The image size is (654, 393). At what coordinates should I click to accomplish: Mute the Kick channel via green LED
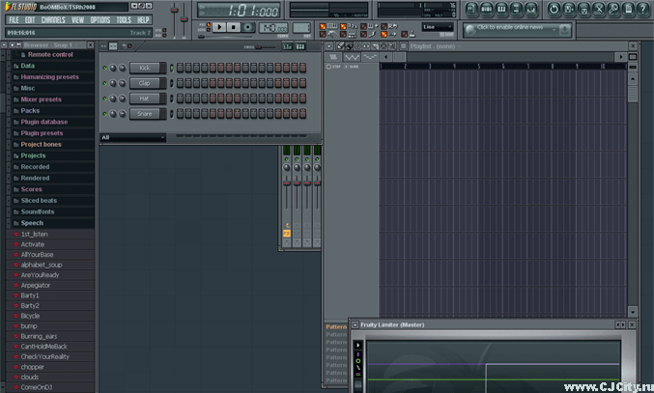(104, 68)
